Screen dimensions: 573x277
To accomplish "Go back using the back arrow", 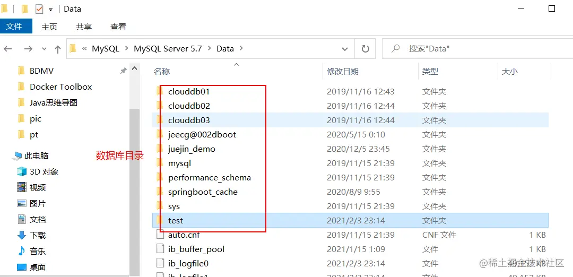I will coord(7,49).
